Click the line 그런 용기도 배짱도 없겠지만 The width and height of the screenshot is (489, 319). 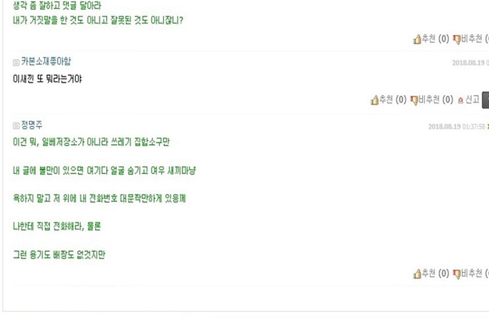tap(59, 255)
